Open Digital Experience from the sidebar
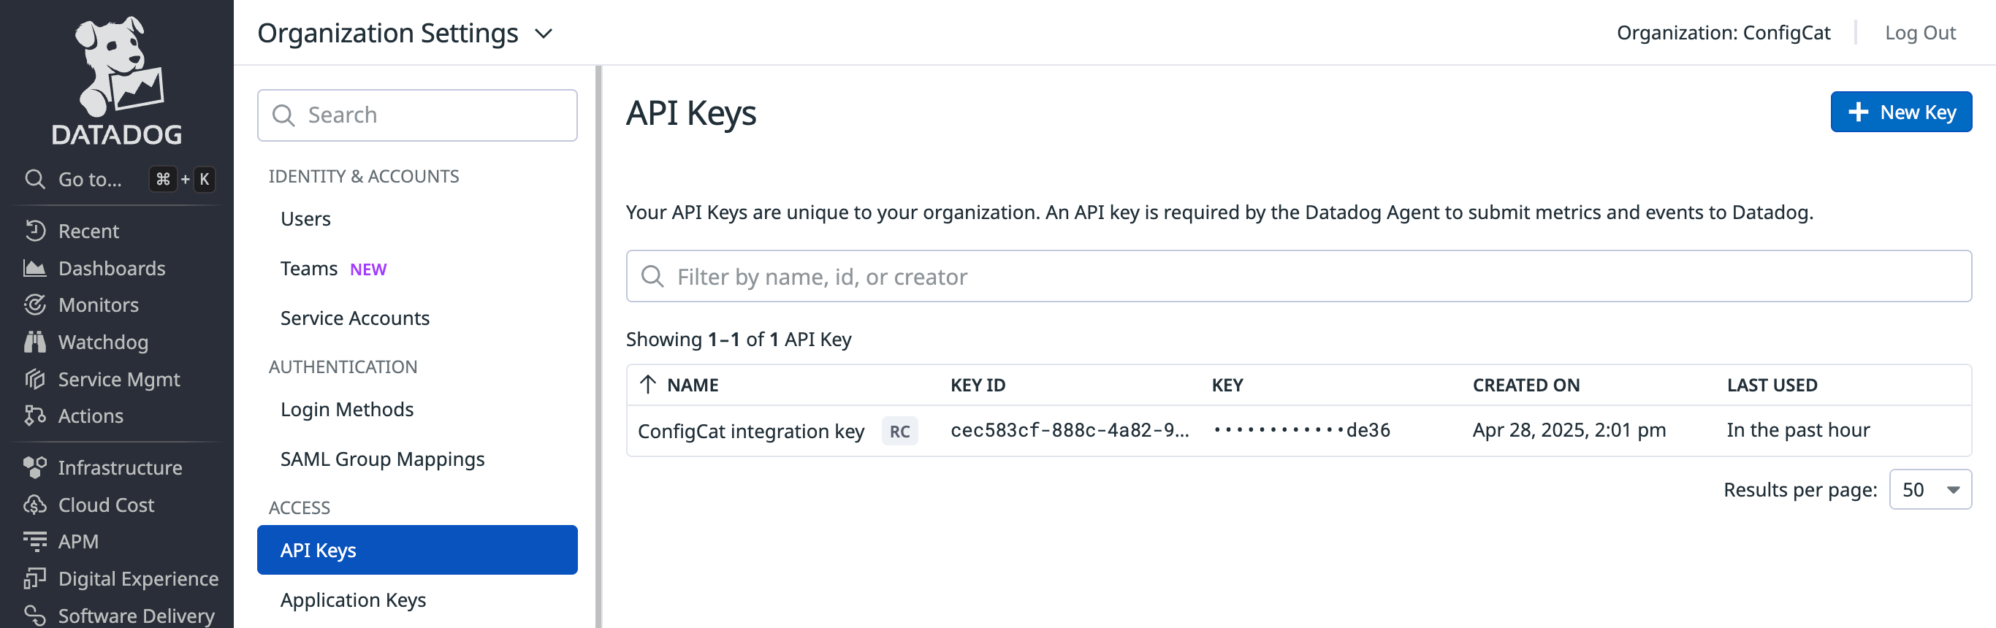Image resolution: width=1996 pixels, height=628 pixels. [138, 578]
